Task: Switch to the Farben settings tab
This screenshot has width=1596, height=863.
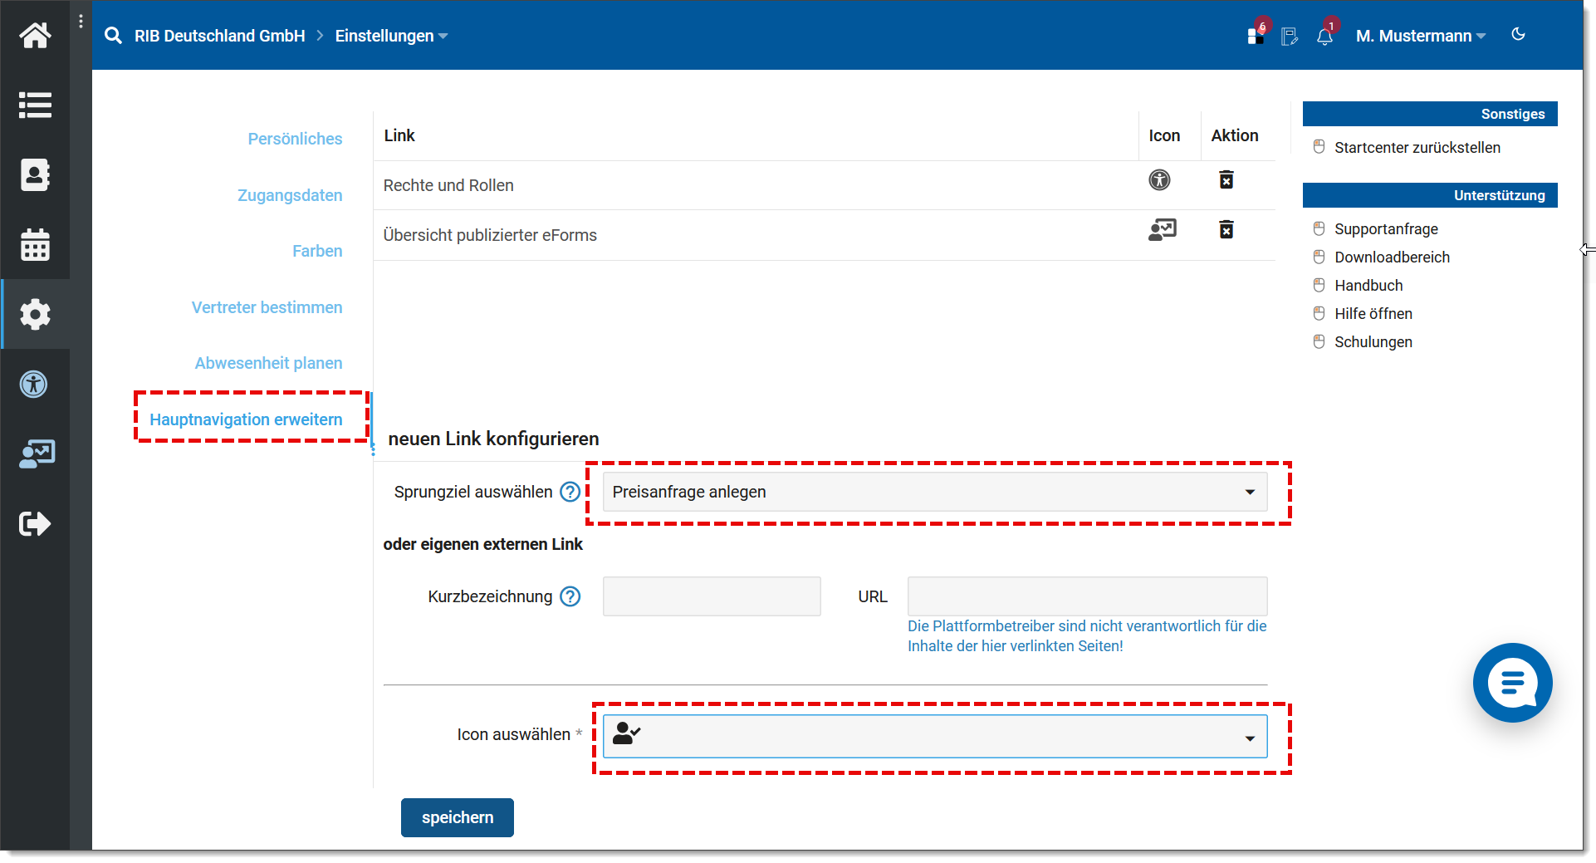Action: (317, 251)
